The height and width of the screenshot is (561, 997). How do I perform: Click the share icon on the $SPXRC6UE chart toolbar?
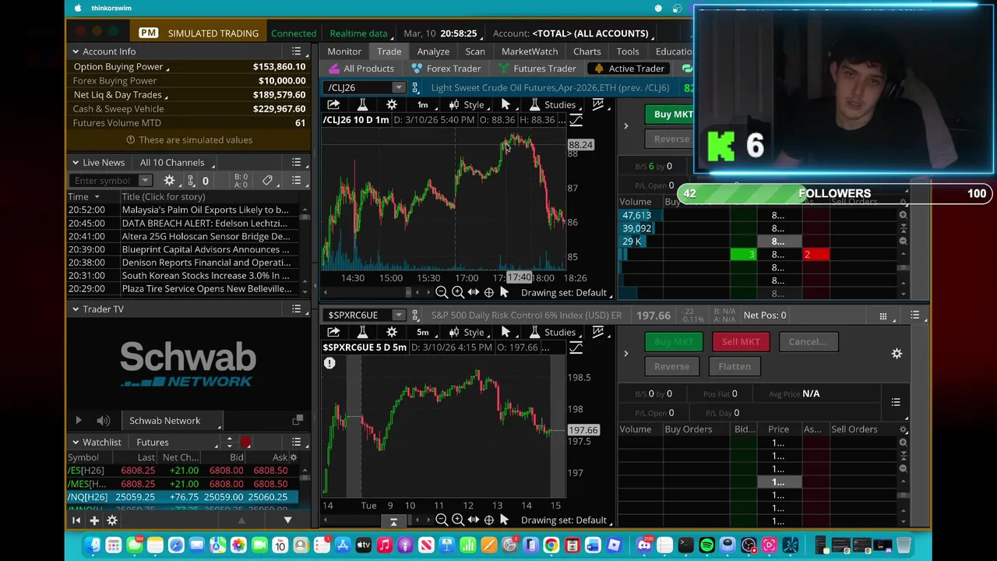click(333, 332)
